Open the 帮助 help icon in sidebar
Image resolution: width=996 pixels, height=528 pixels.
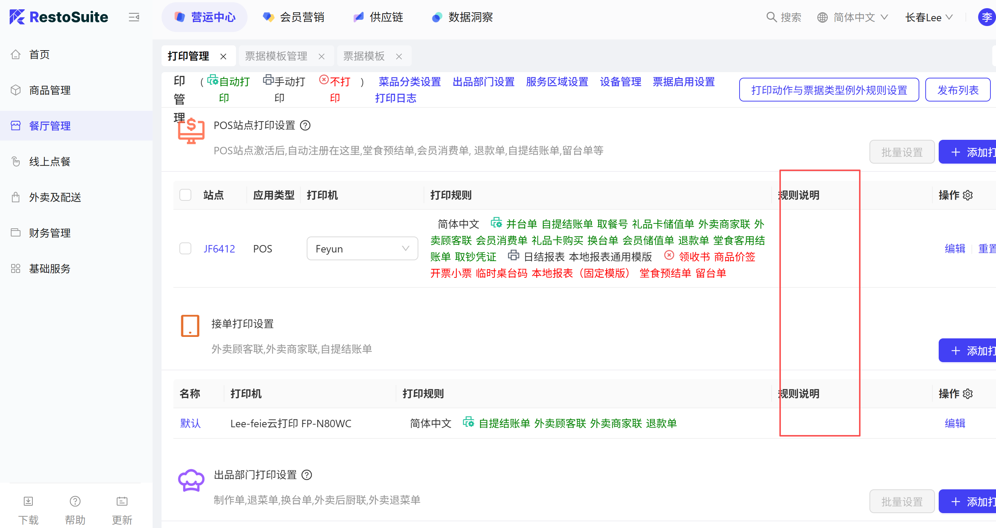75,501
